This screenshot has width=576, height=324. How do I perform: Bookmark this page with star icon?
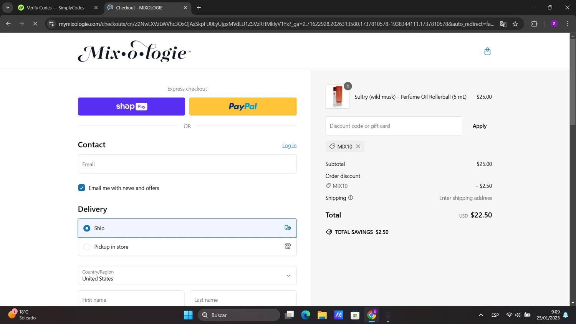[x=515, y=24]
